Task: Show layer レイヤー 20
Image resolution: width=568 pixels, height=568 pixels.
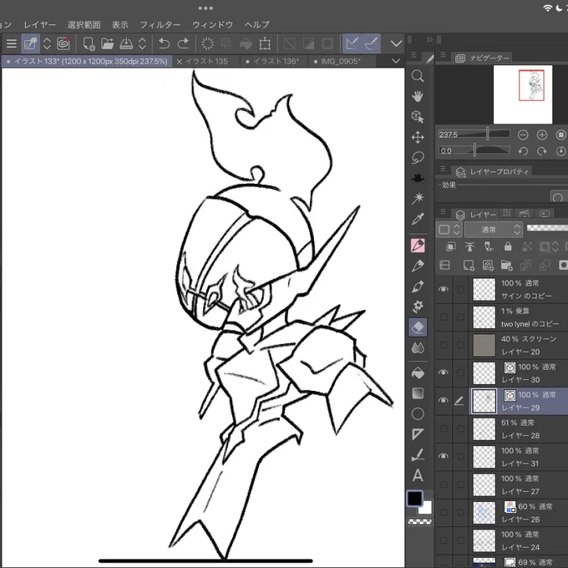Action: click(x=444, y=345)
